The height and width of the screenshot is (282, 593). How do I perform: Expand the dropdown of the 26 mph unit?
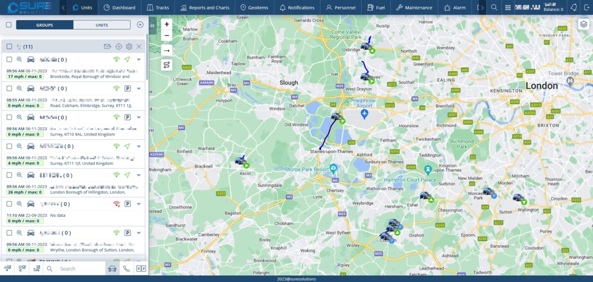click(x=139, y=175)
